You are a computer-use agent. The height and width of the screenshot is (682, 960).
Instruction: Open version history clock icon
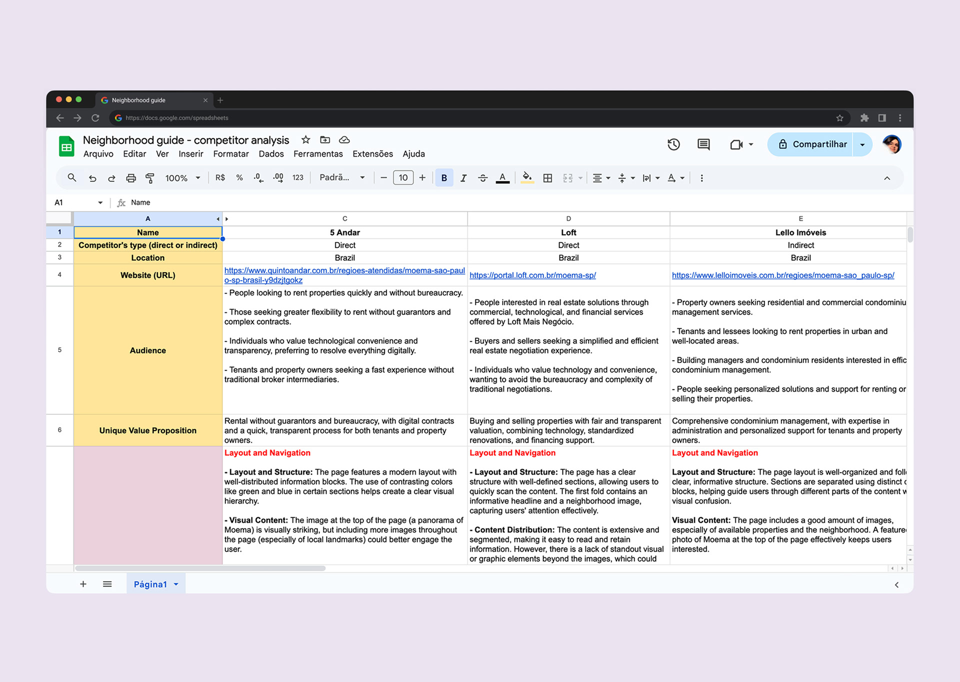coord(673,144)
